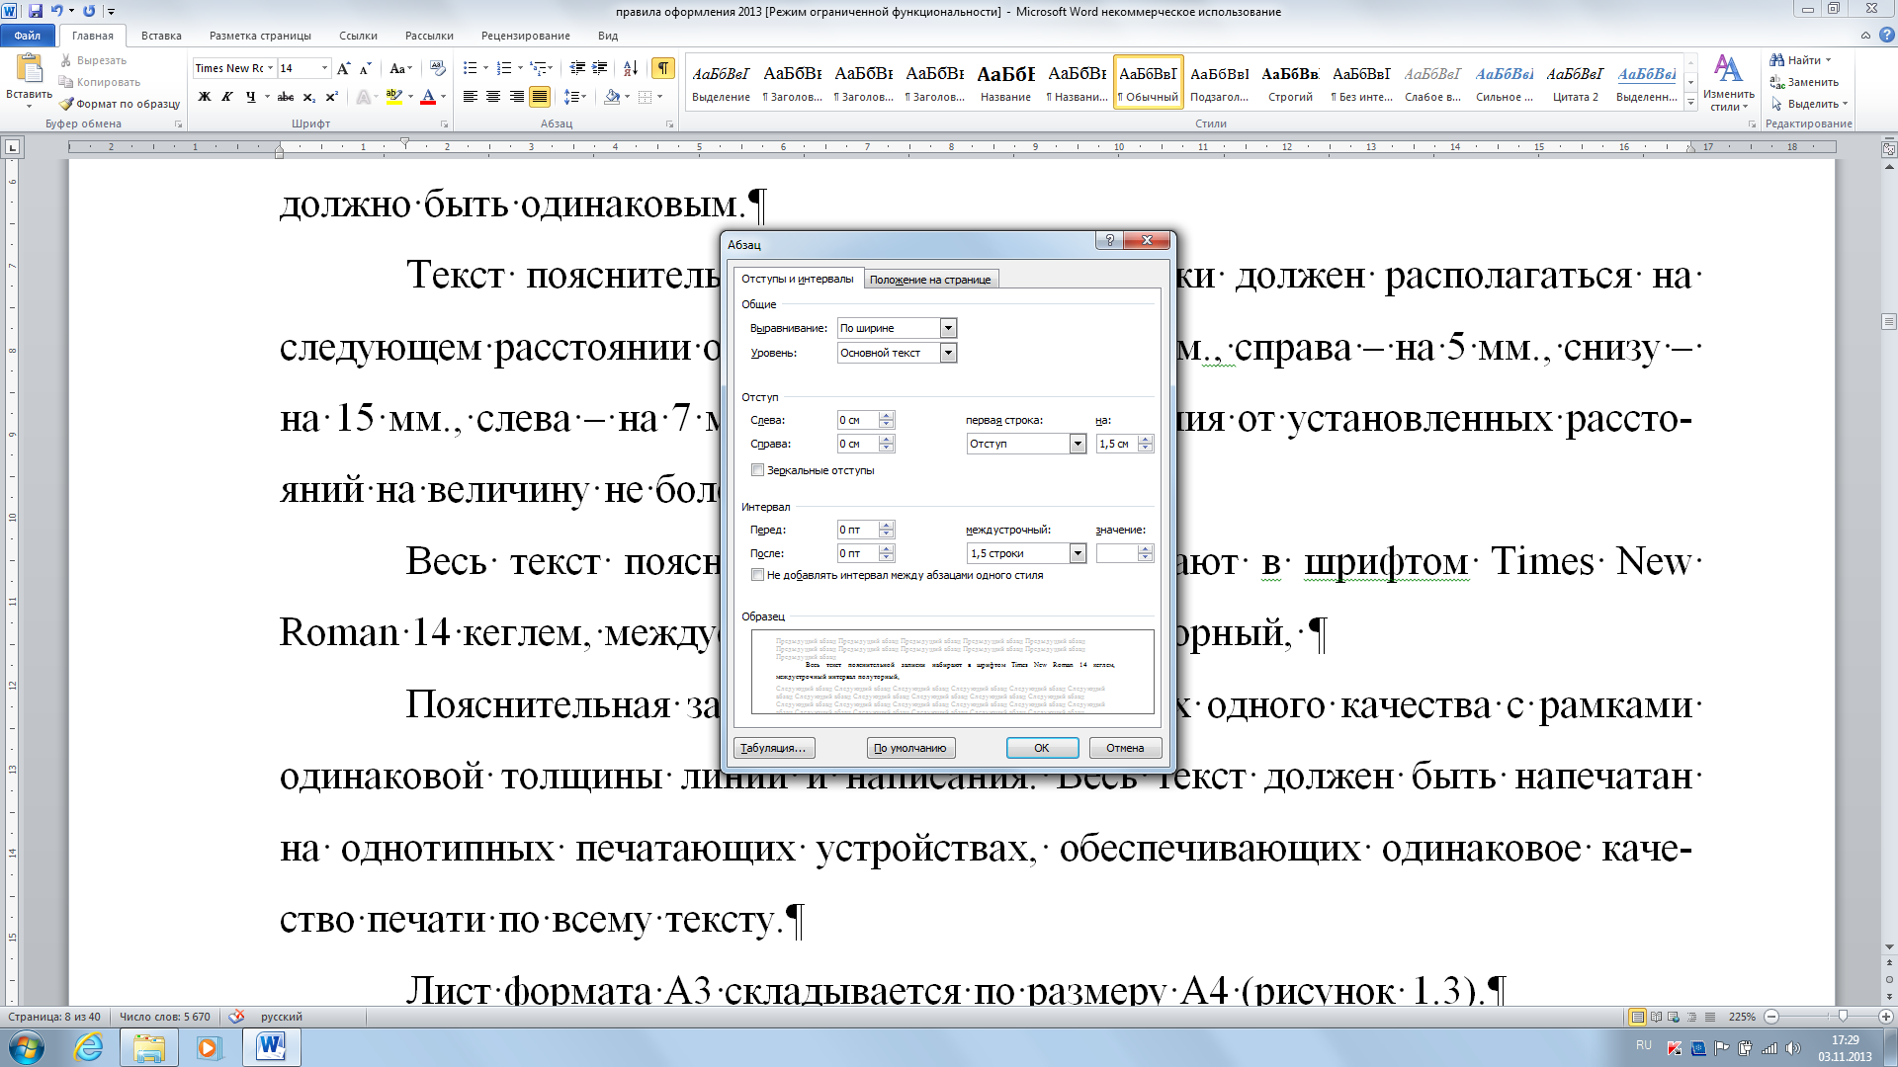Click the Find binoculars icon

1776,60
